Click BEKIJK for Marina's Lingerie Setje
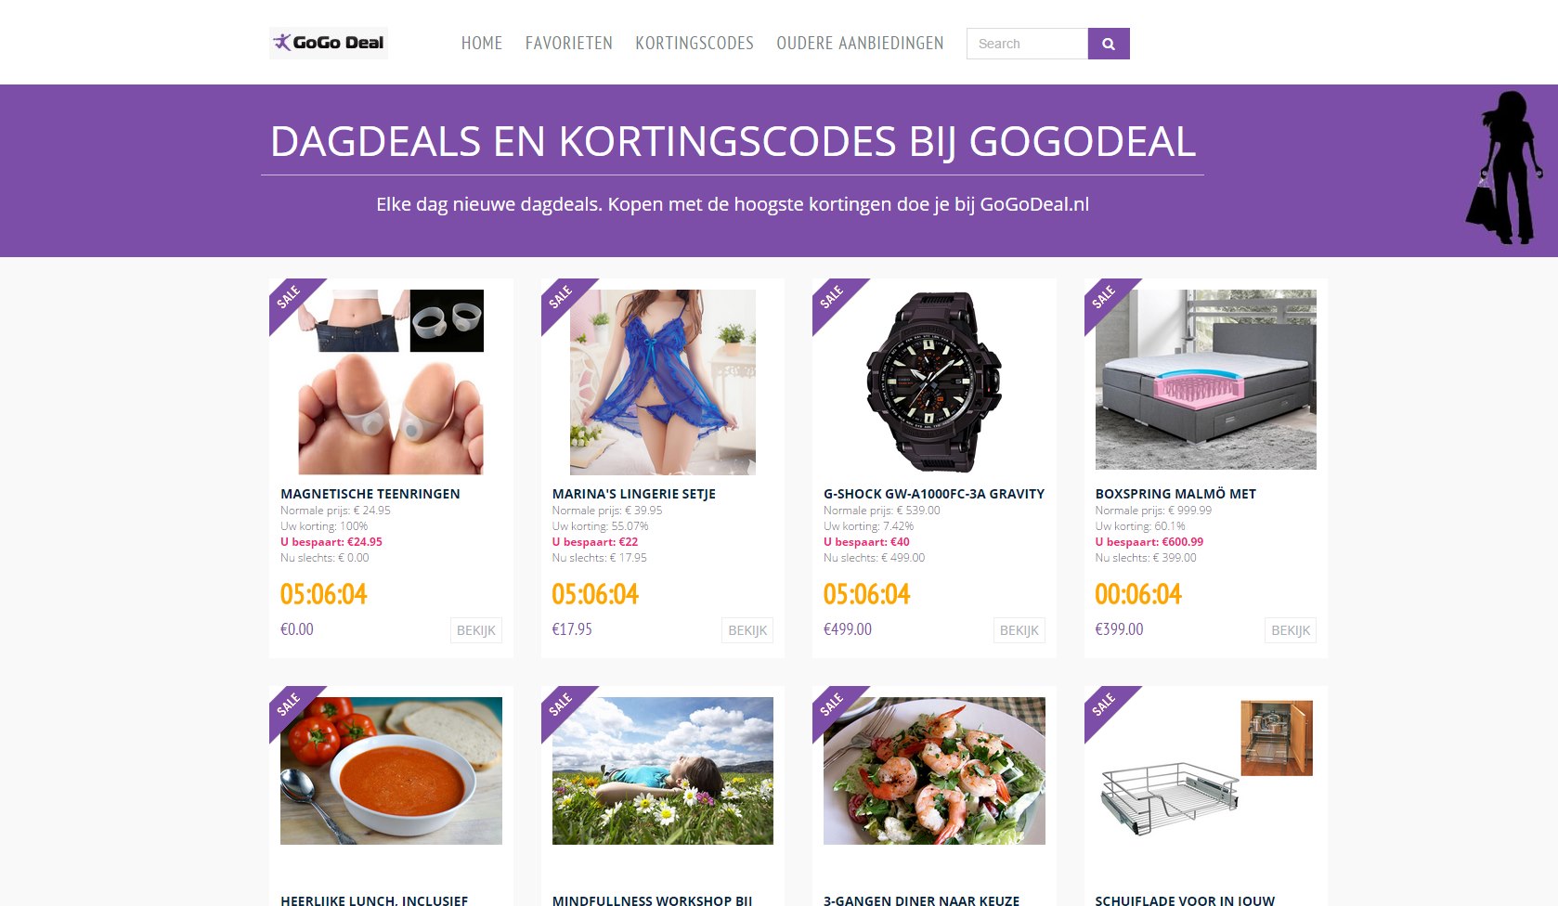The width and height of the screenshot is (1558, 906). (x=747, y=630)
